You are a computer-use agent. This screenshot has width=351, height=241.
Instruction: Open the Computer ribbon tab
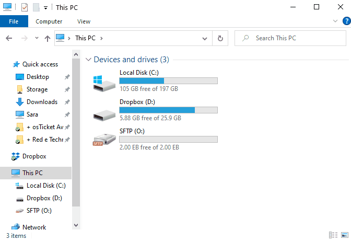(x=49, y=21)
